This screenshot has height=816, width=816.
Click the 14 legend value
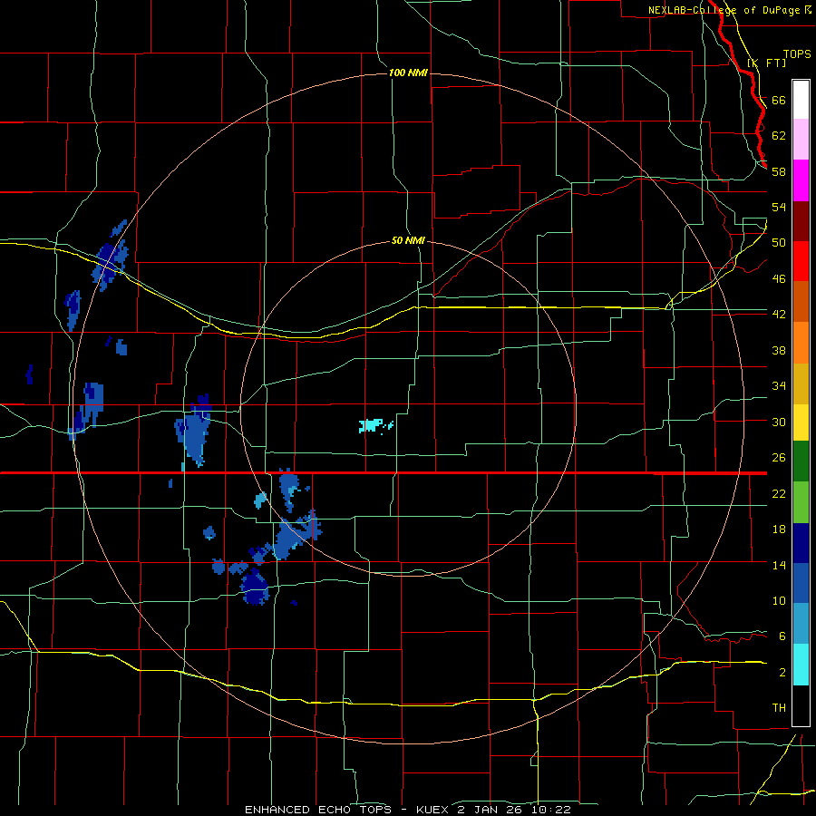pos(779,565)
